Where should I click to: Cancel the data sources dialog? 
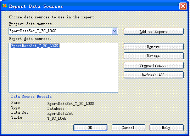tap(128, 128)
